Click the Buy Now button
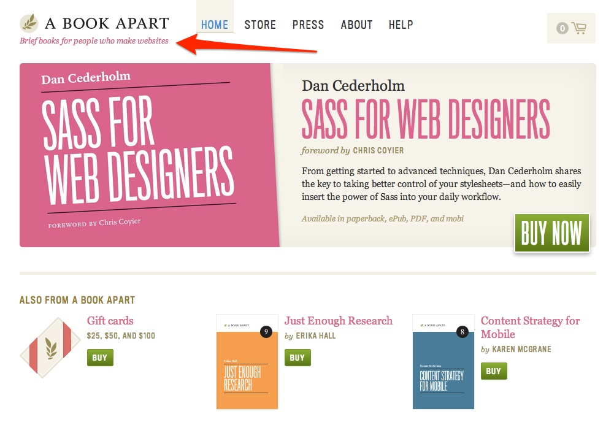614x422 pixels. pyautogui.click(x=551, y=233)
